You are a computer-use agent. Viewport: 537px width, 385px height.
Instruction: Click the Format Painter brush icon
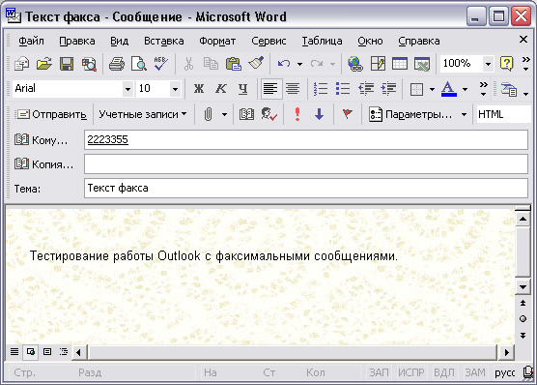pos(256,64)
